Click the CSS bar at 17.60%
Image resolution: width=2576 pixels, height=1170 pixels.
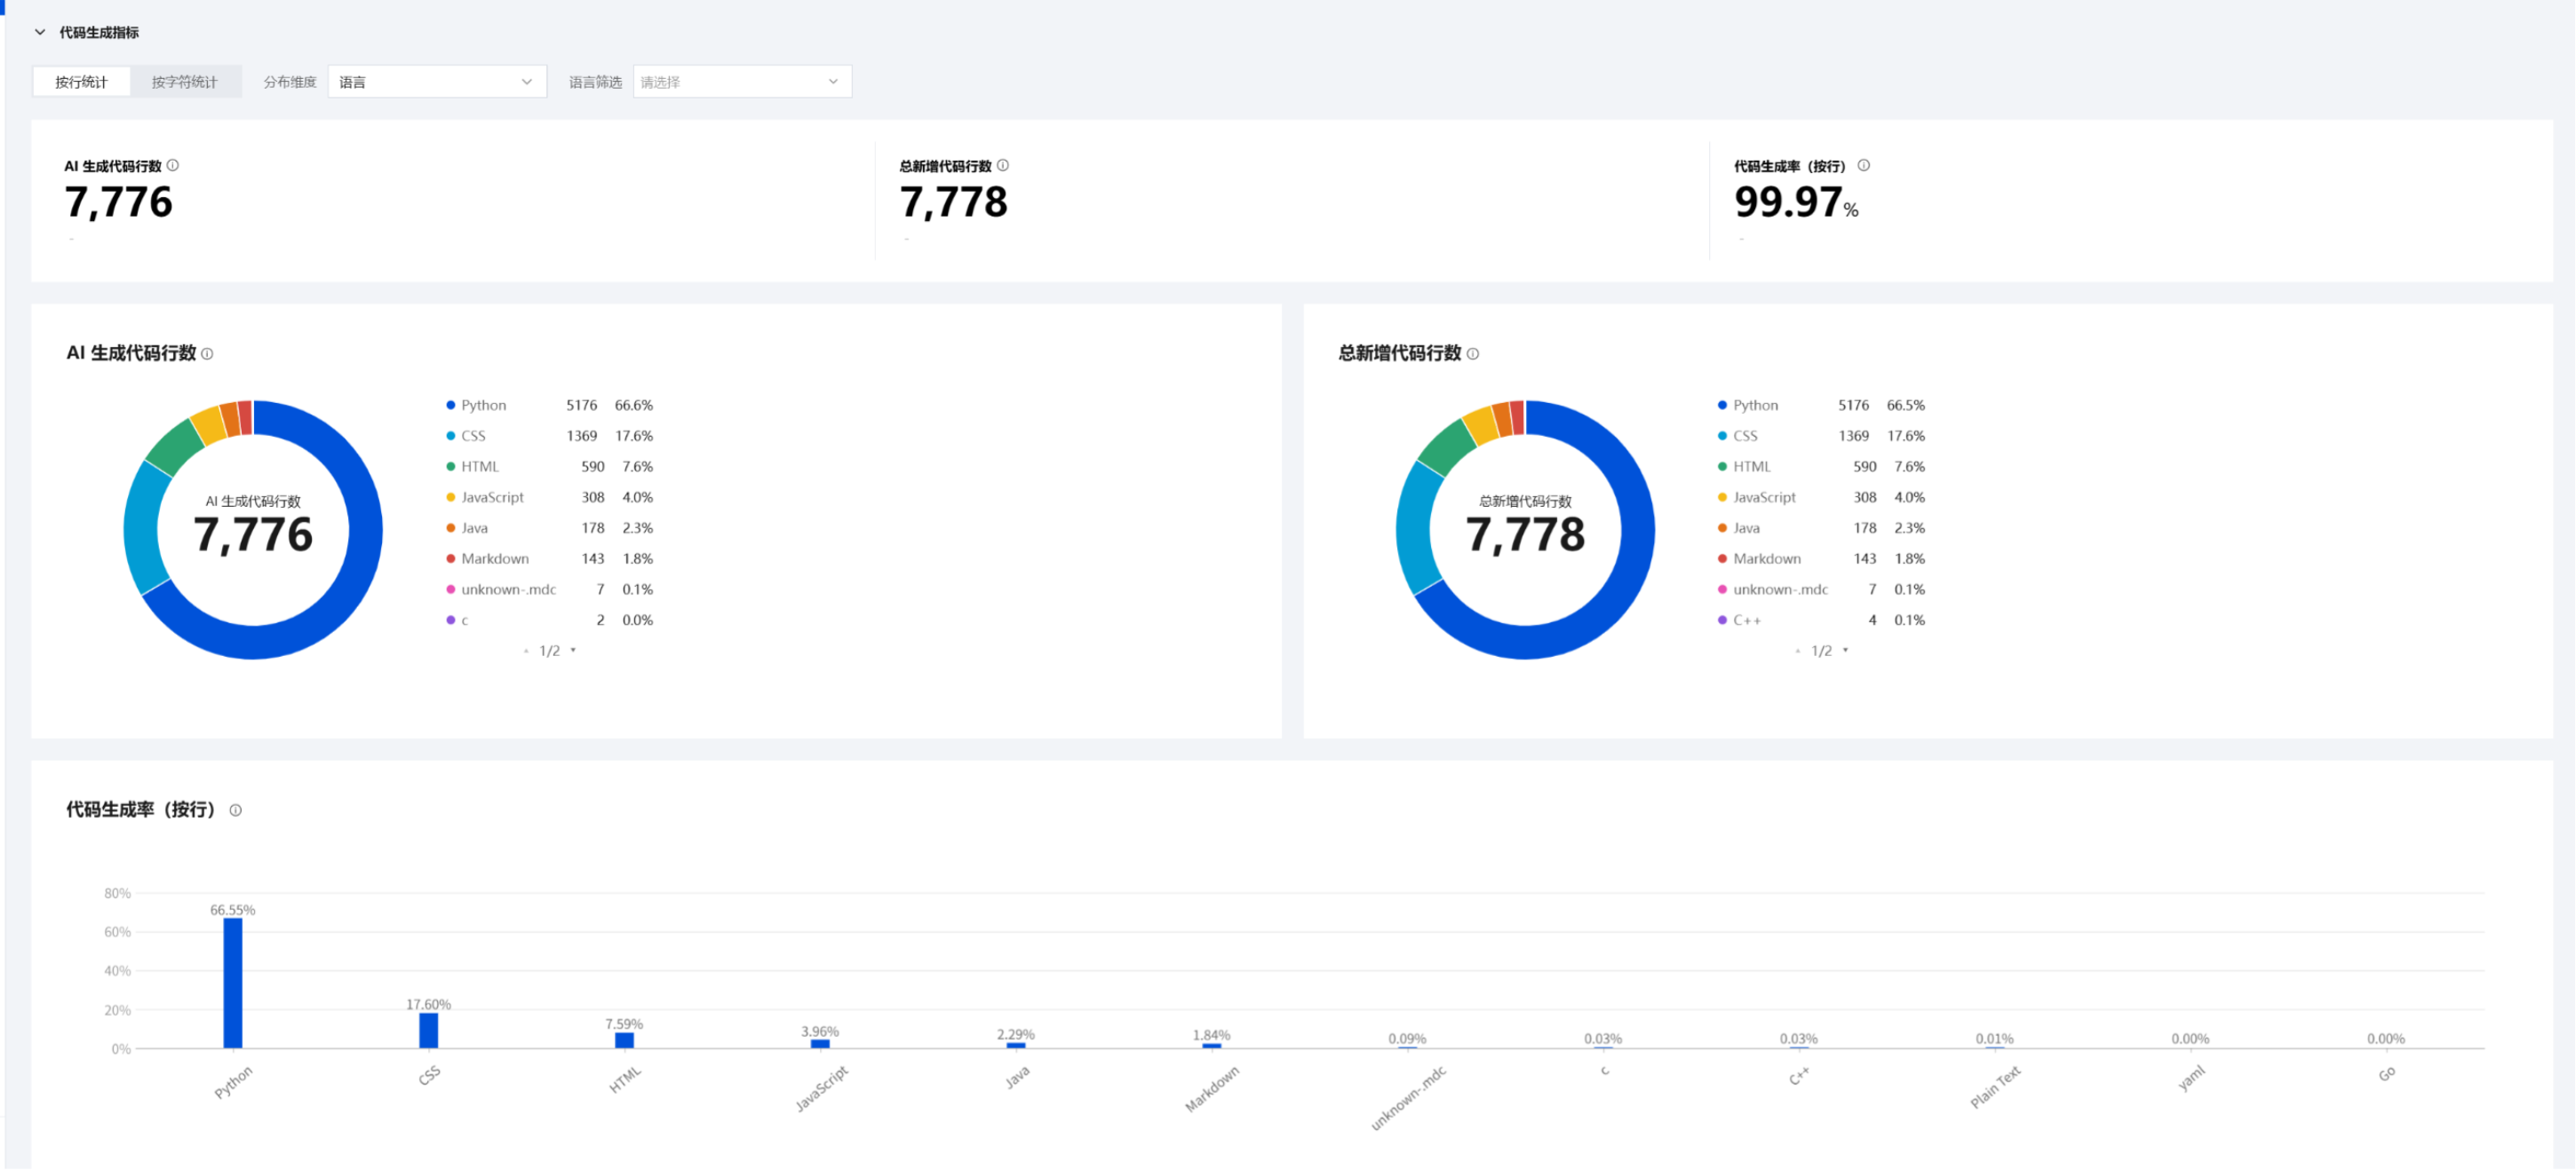click(x=429, y=1032)
